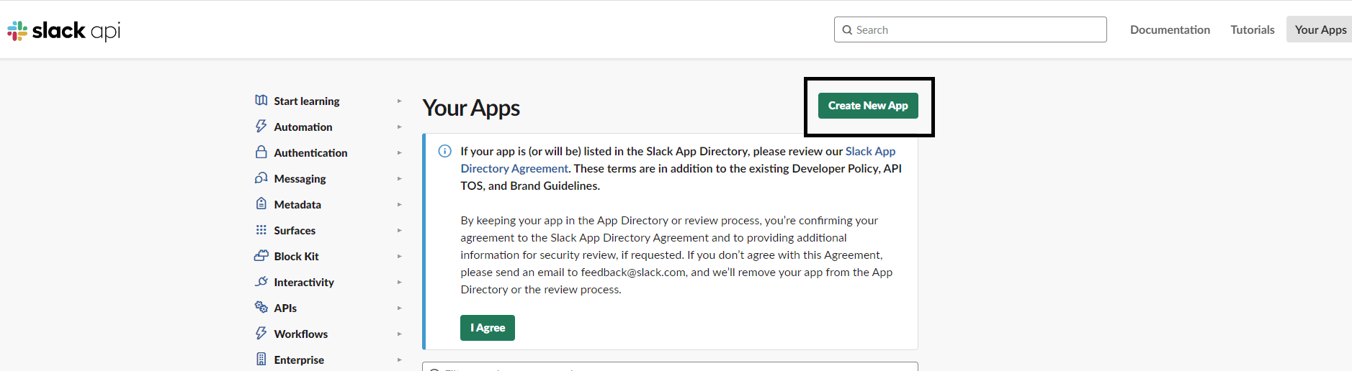
Task: Click the Automation lightning bolt icon
Action: 261,127
